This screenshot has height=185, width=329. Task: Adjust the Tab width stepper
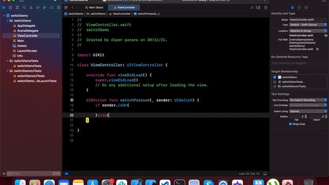(306, 116)
